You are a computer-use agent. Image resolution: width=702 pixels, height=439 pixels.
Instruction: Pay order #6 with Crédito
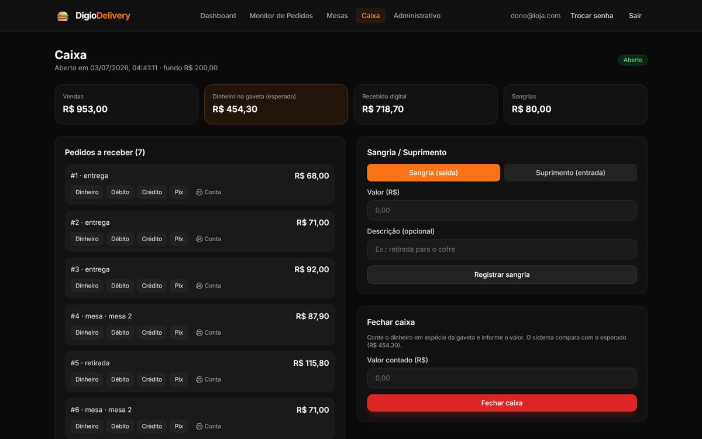click(152, 426)
